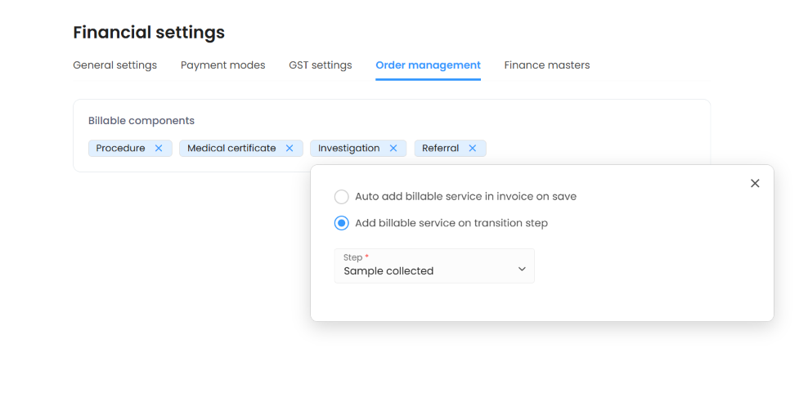
Task: Select Auto add billable service on save
Action: click(342, 197)
